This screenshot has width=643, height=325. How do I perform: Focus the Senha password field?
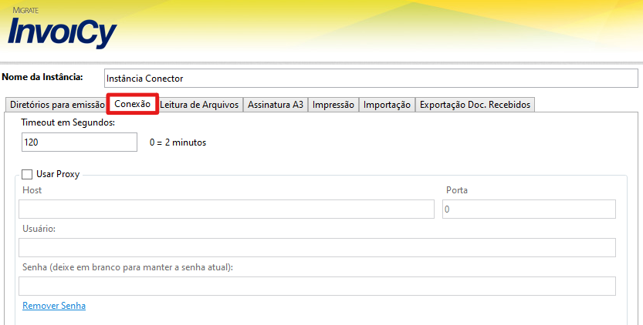[x=316, y=286]
